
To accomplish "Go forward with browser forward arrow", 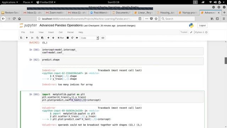I will (x=9, y=19).
